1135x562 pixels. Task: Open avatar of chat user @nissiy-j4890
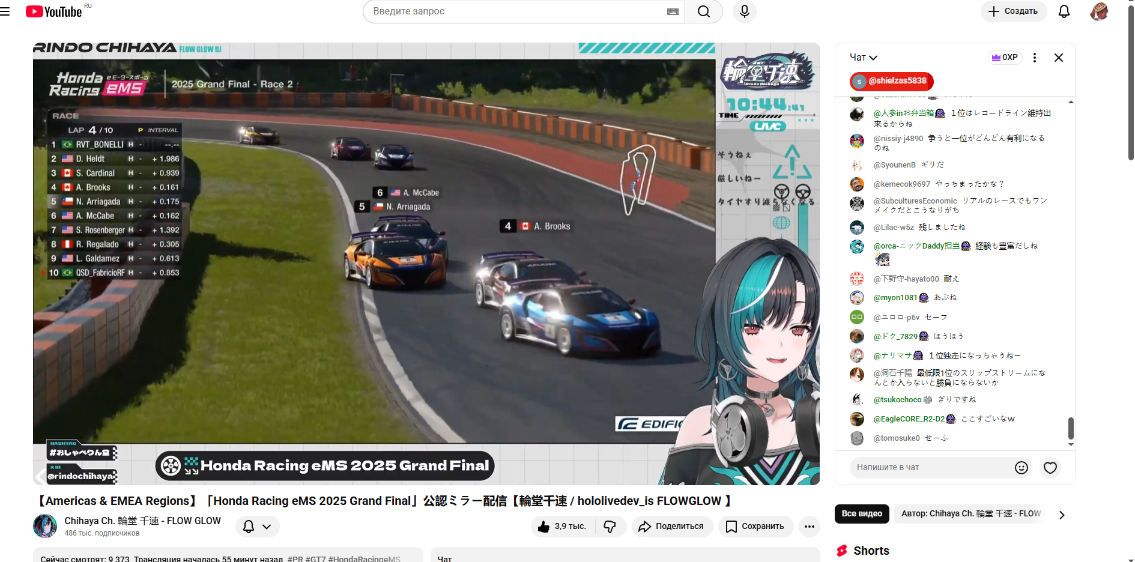tap(857, 141)
